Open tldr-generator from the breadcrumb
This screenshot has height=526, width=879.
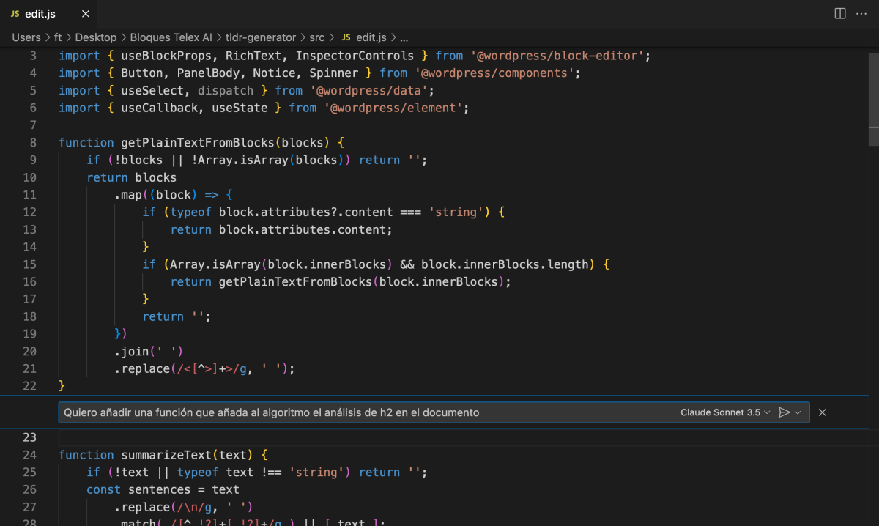[x=260, y=37]
